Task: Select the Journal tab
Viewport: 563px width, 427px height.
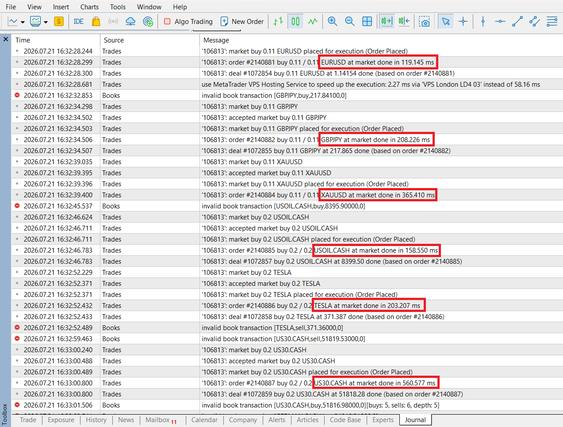Action: (x=415, y=420)
